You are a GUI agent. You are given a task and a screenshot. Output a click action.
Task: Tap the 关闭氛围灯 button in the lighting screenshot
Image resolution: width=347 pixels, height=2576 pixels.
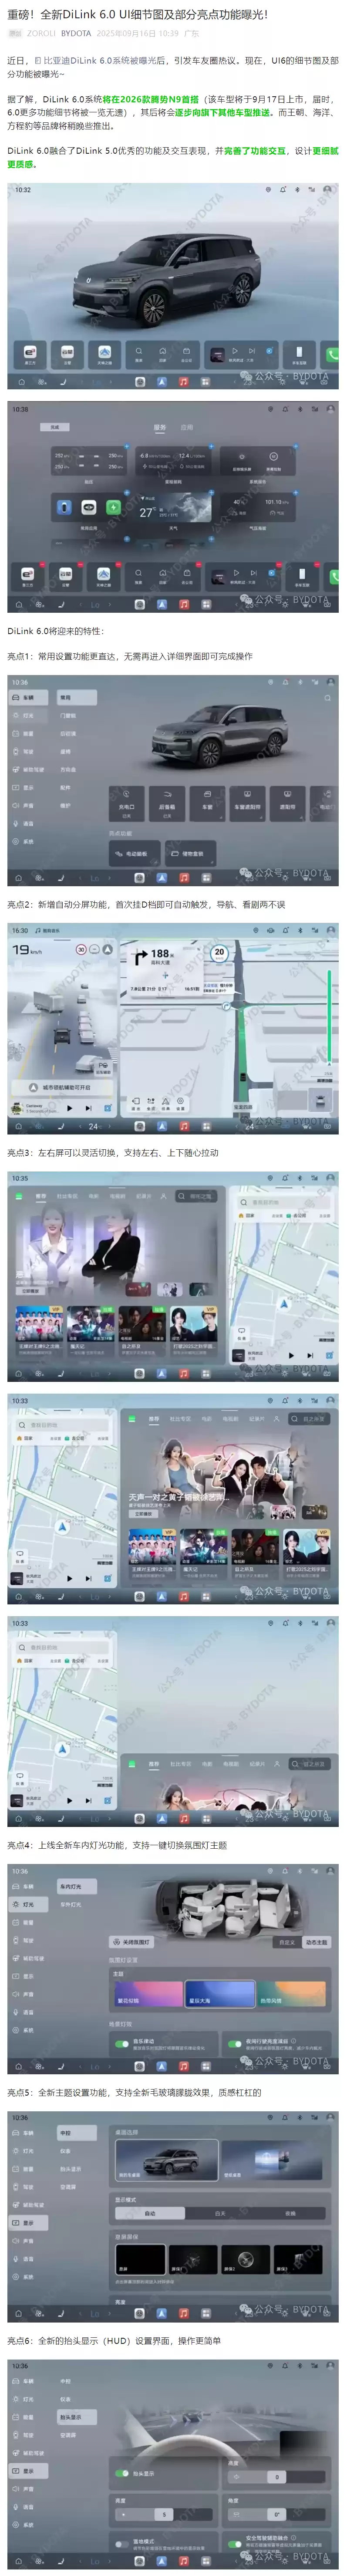pos(131,1941)
